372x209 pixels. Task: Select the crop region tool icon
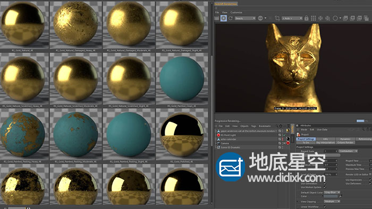pos(277,18)
